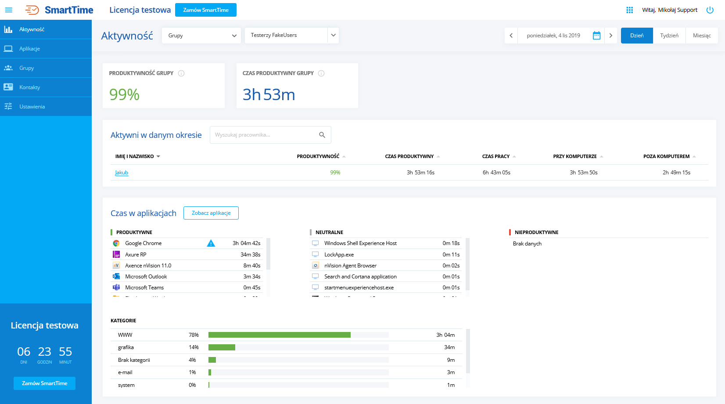Expand the Grupy dropdown
The image size is (725, 404).
201,36
